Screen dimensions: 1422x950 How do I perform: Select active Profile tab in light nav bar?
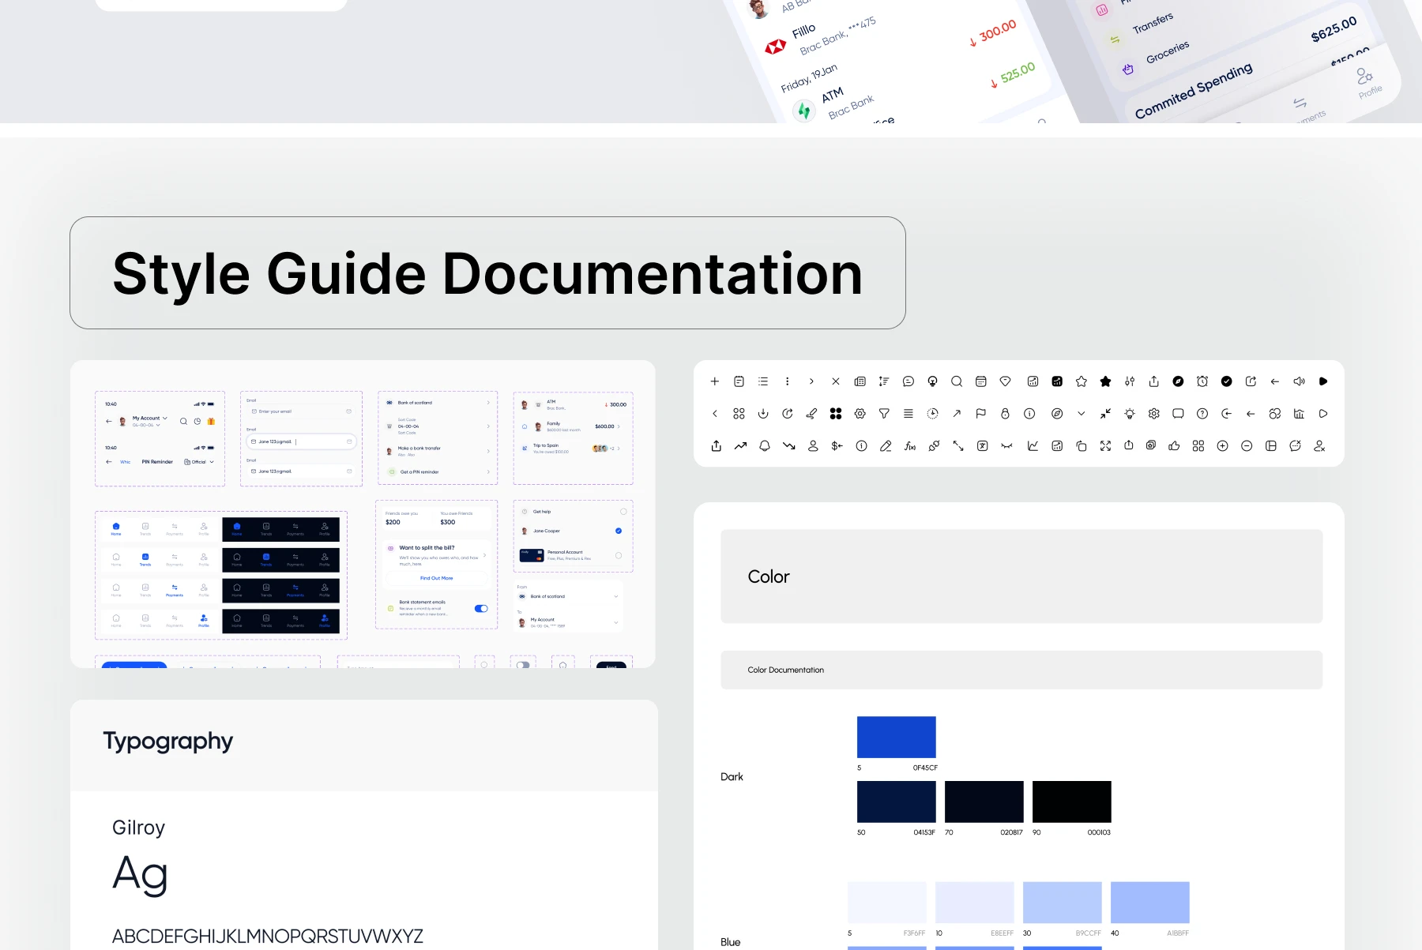pos(204,620)
